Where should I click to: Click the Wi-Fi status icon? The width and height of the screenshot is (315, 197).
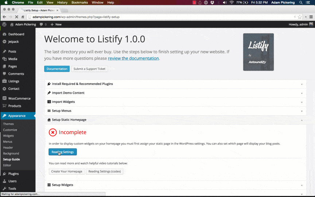tap(232, 3)
